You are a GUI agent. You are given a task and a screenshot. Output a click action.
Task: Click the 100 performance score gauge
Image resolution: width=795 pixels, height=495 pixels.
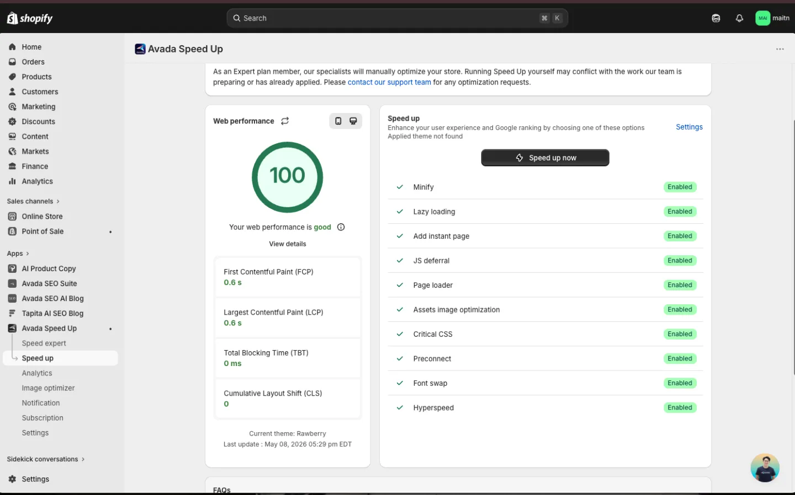[287, 177]
